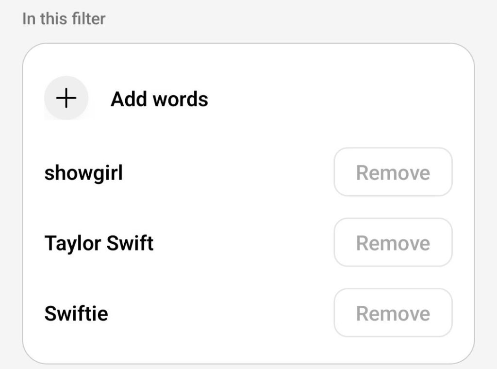Tap the Swiftie row text
Screen dimensions: 497x369
click(x=76, y=313)
